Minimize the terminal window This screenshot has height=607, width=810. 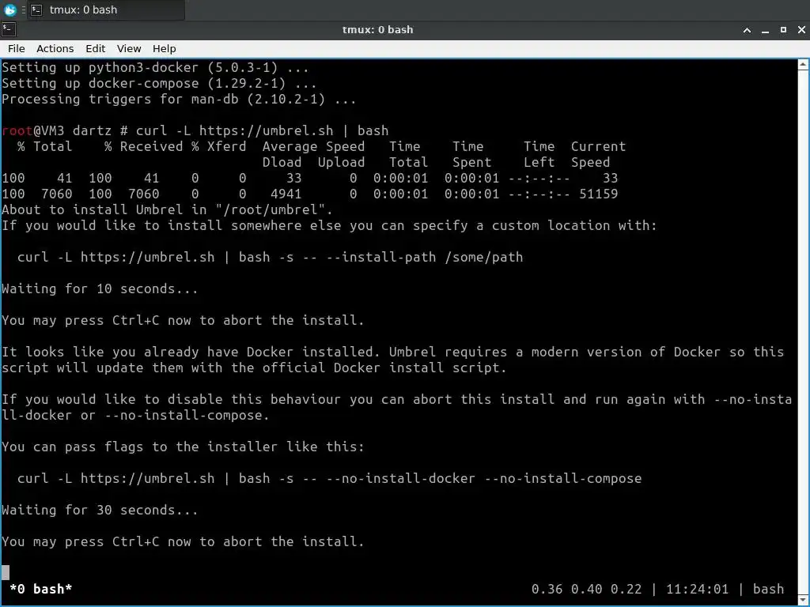click(x=765, y=30)
